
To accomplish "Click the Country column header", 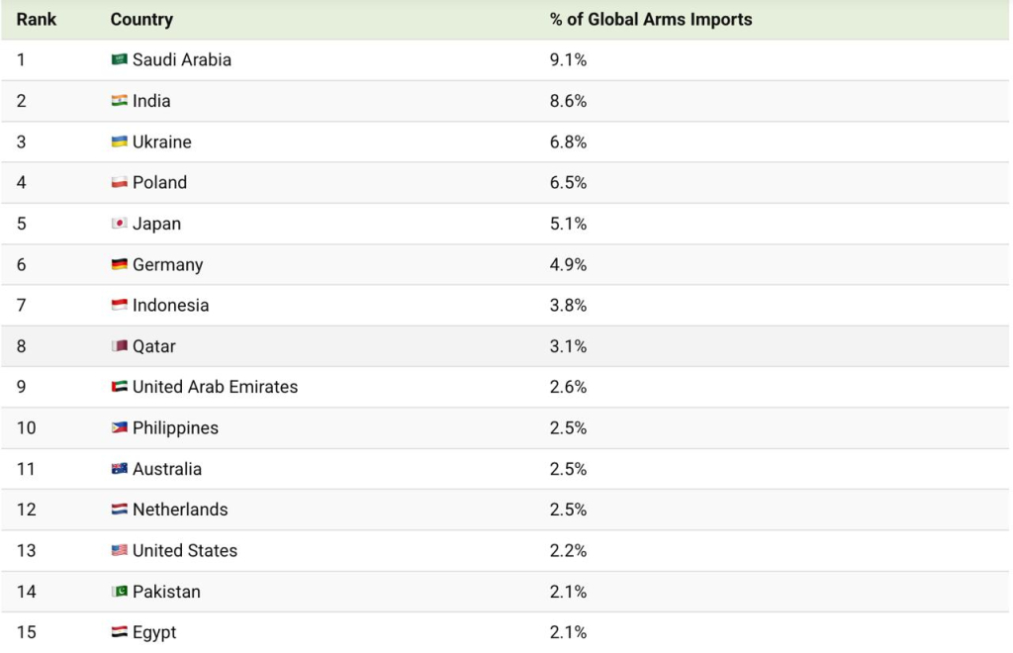I will coord(141,20).
